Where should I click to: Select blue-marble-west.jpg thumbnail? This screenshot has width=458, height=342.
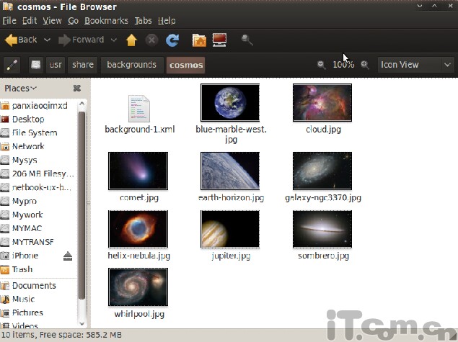(230, 103)
